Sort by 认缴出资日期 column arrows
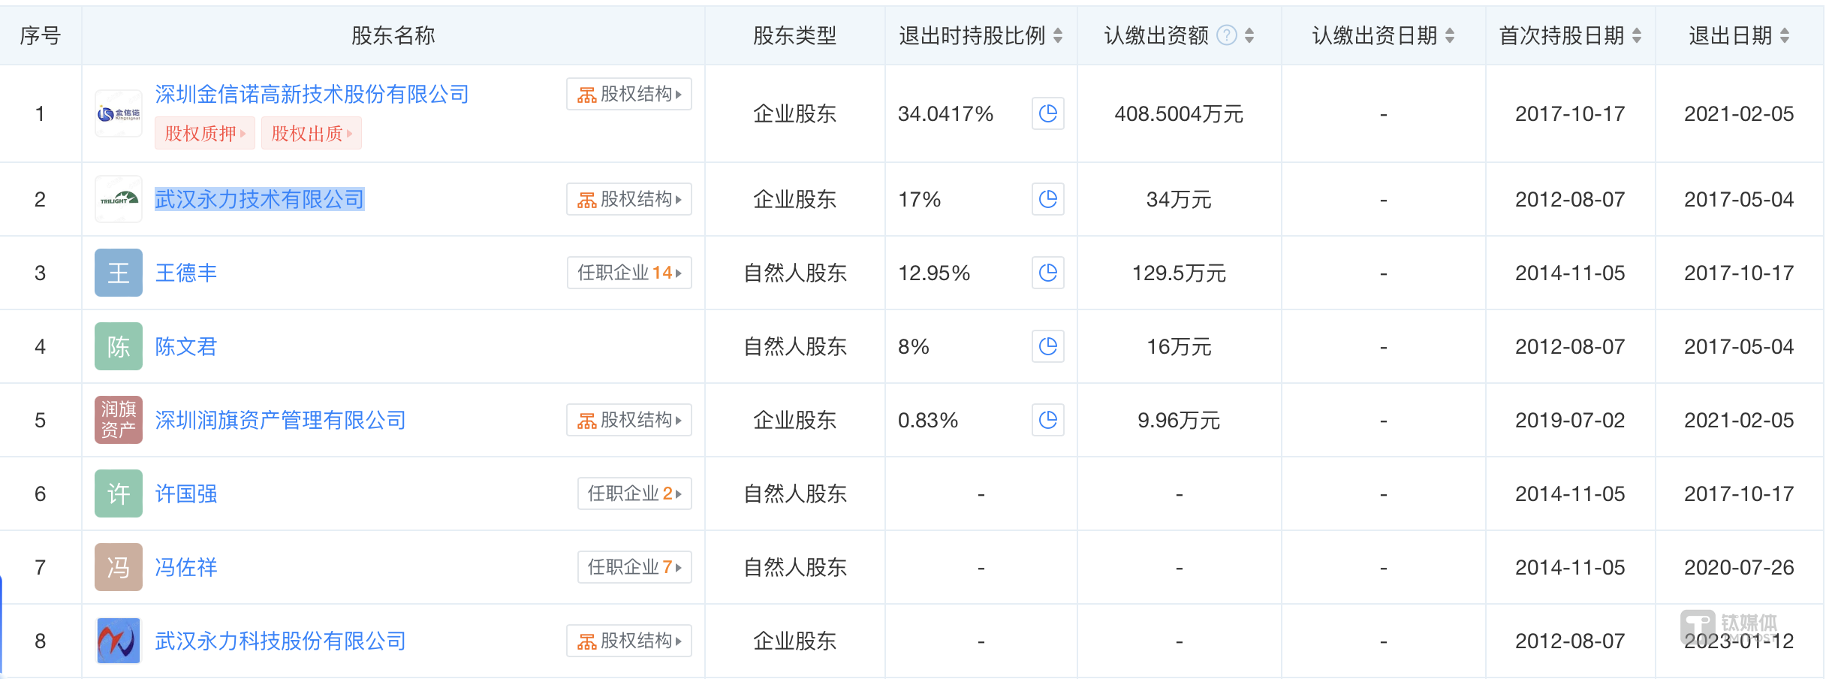Screen dimensions: 1826x679 point(1449,35)
